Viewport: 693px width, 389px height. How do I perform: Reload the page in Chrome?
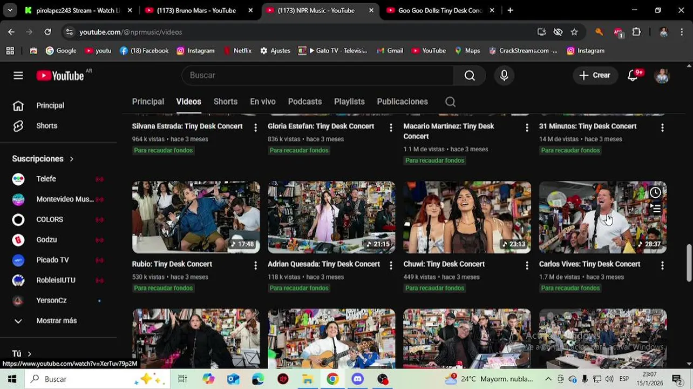47,32
